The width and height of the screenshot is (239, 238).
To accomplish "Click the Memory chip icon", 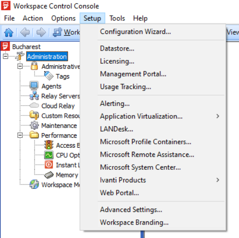I will (x=49, y=175).
